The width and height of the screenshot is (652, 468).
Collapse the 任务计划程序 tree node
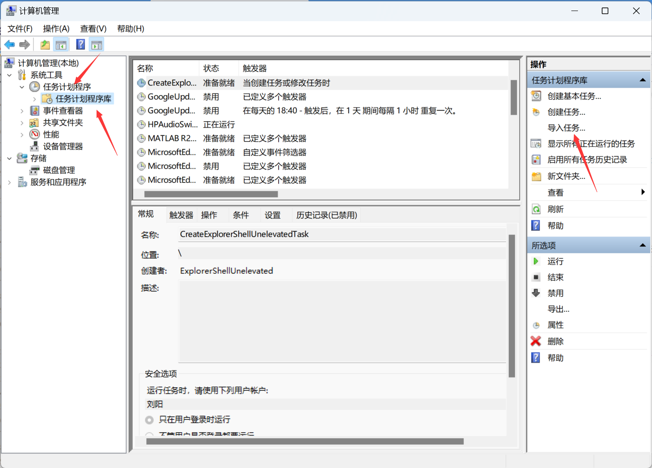pyautogui.click(x=22, y=87)
